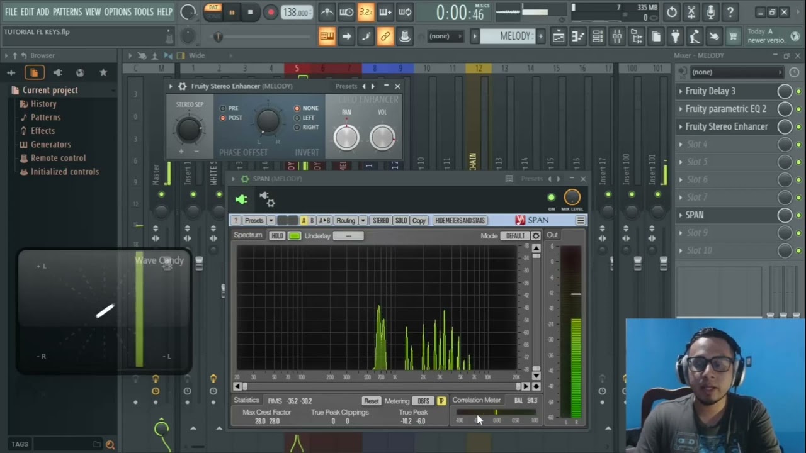Click the VOL knob in Stereo Enhancer
Screen dimensions: 806x453
point(382,137)
